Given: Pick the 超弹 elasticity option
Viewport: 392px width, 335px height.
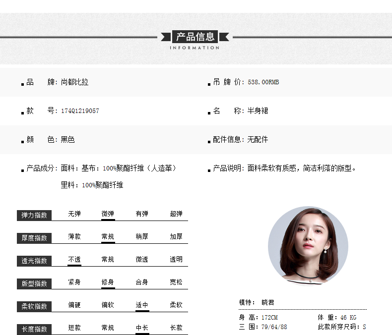Looking at the screenshot, I should click(176, 214).
